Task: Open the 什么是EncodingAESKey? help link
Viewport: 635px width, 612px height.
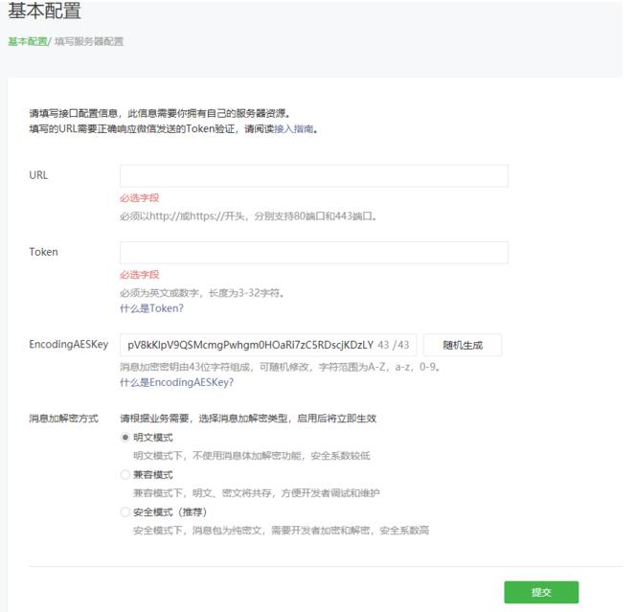Action: [176, 382]
